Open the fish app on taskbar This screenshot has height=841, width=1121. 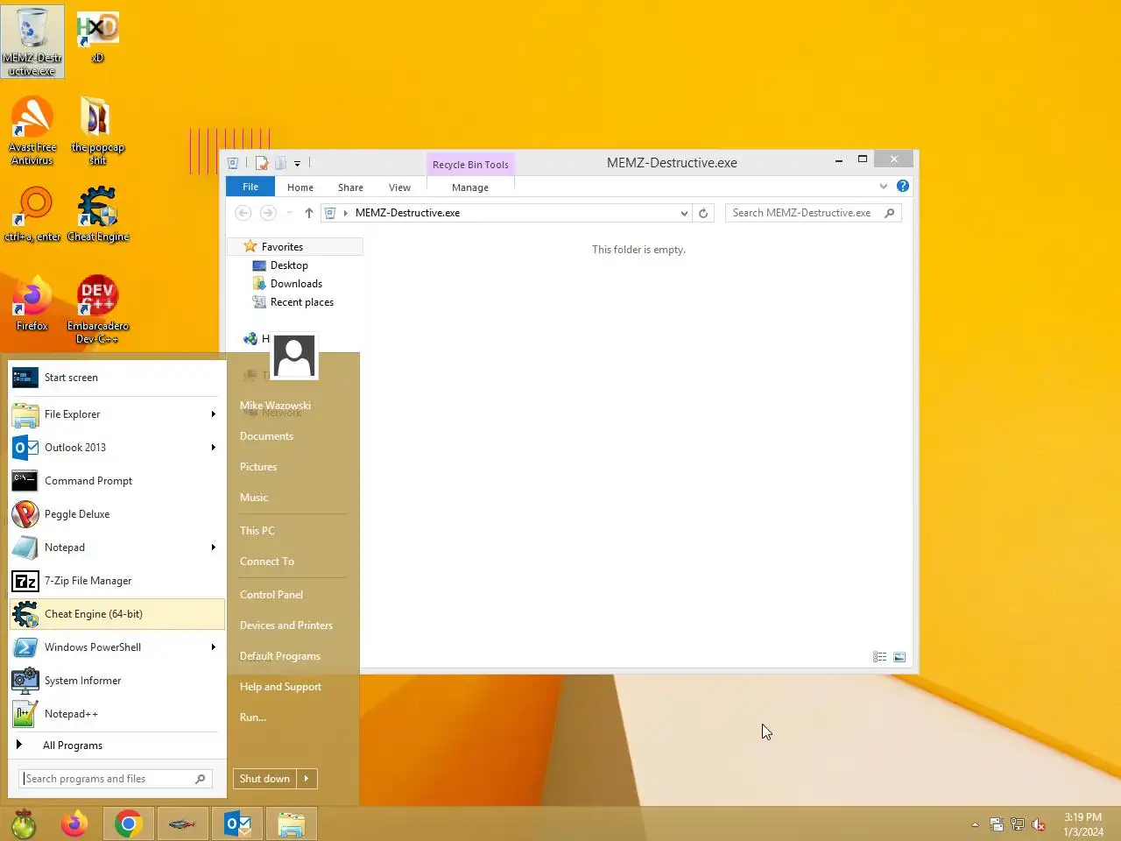(x=182, y=823)
